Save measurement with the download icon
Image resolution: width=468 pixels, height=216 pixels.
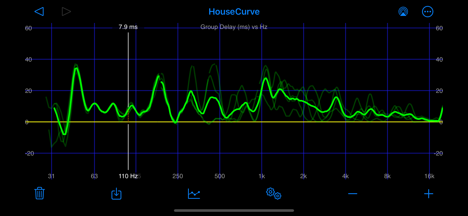116,194
